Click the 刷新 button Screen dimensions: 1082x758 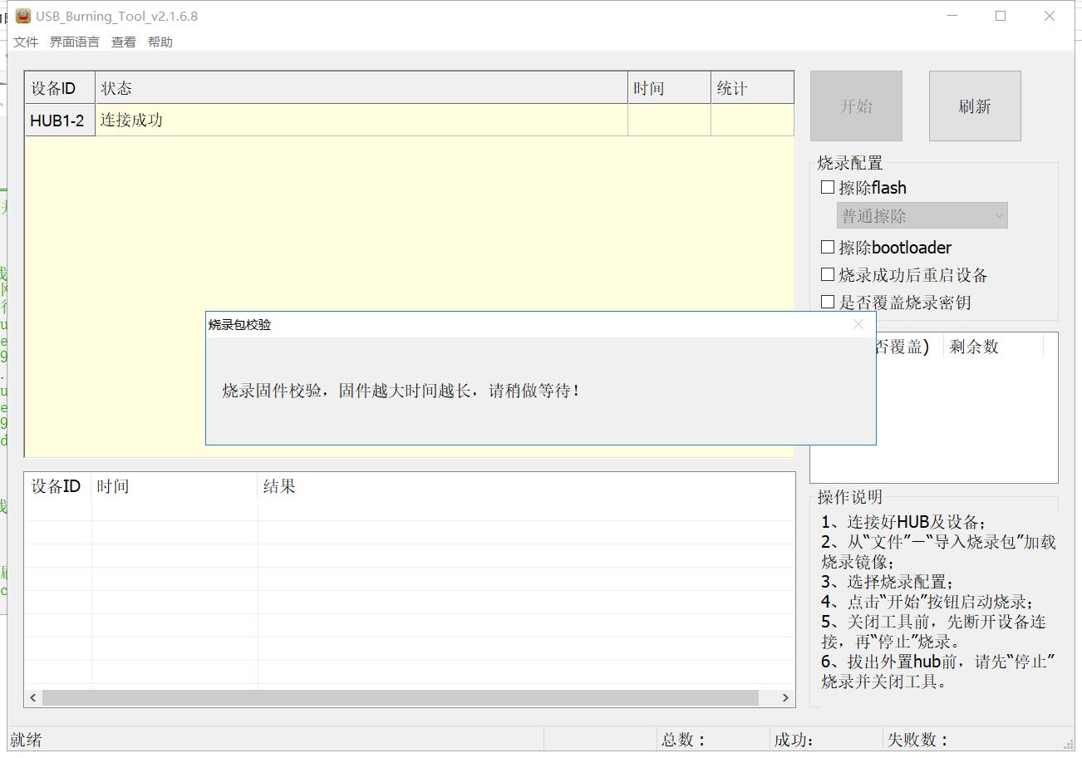pos(974,106)
